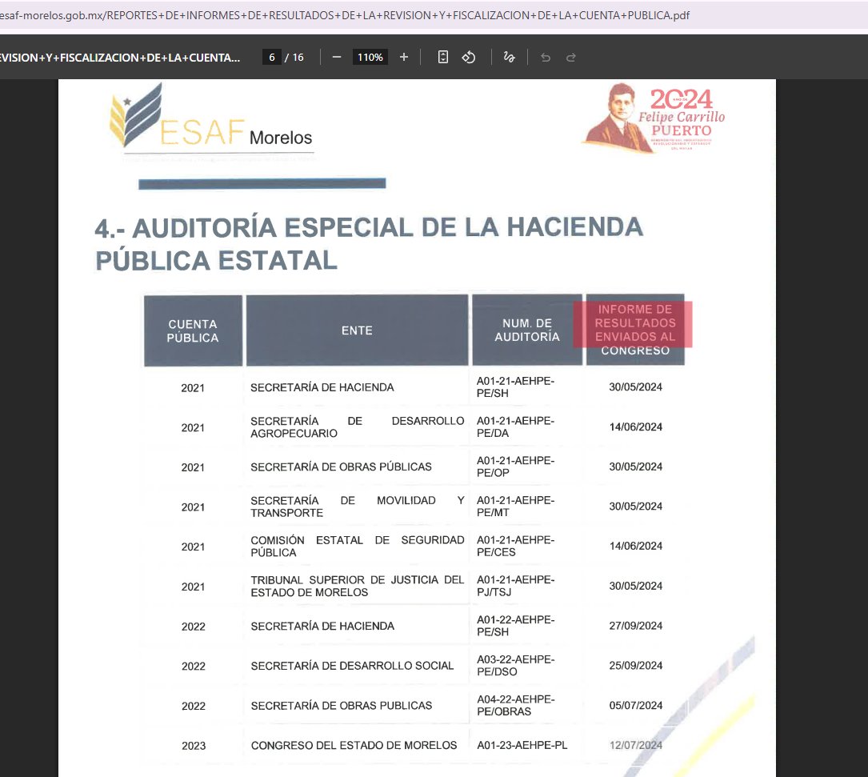Click the date 25/09/2024
Screen dimensions: 868x777
point(635,666)
